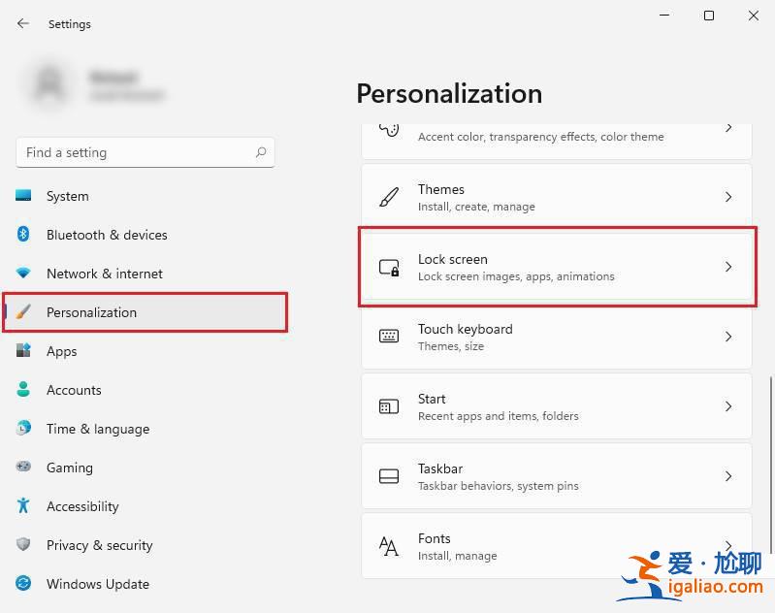Image resolution: width=775 pixels, height=613 pixels.
Task: Click the Find a setting search box
Action: coord(136,152)
